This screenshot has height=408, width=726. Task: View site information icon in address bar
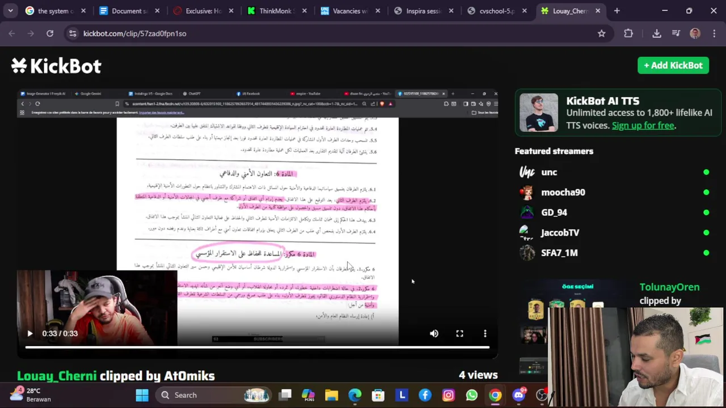pos(73,33)
